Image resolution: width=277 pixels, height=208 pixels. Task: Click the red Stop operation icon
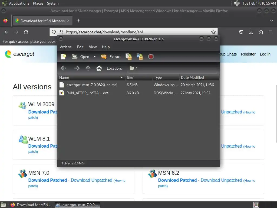[x=151, y=57]
